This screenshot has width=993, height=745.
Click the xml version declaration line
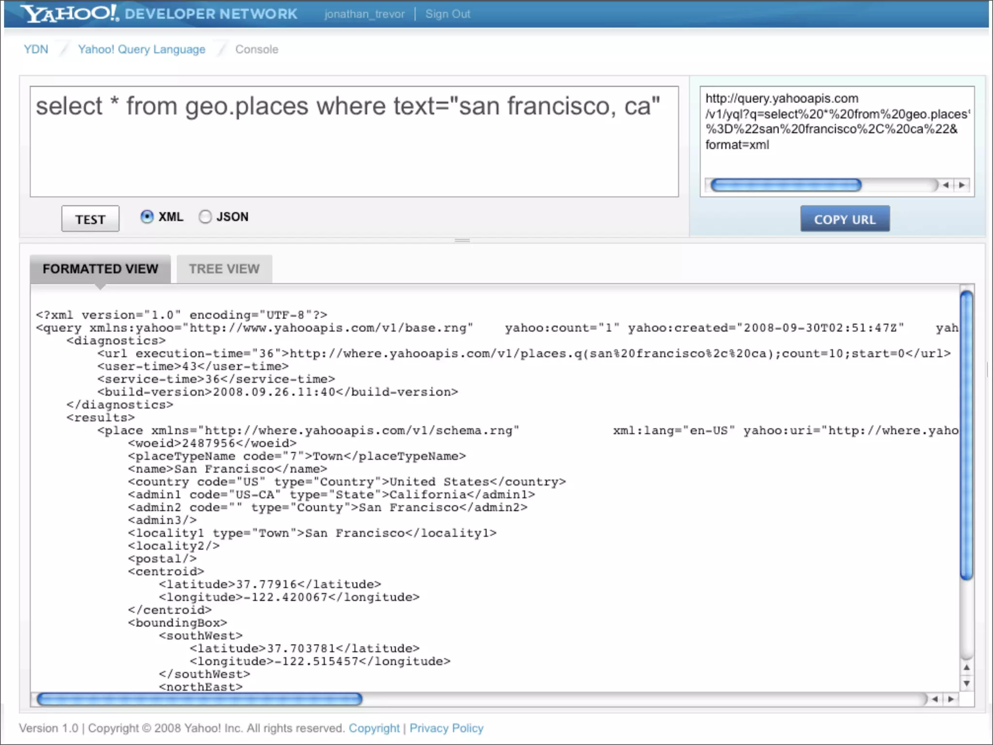(181, 315)
